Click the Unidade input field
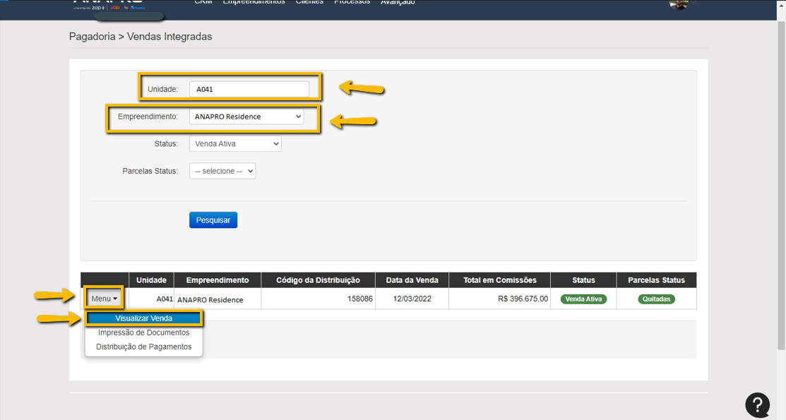Viewport: 786px width, 420px height. pyautogui.click(x=249, y=90)
